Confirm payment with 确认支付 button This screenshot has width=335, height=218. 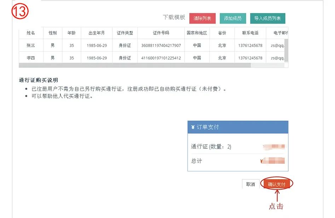coord(277,184)
